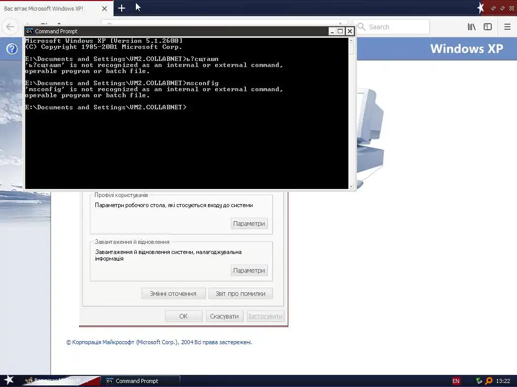Go back with the browser back arrow
Image resolution: width=517 pixels, height=387 pixels.
point(10,27)
